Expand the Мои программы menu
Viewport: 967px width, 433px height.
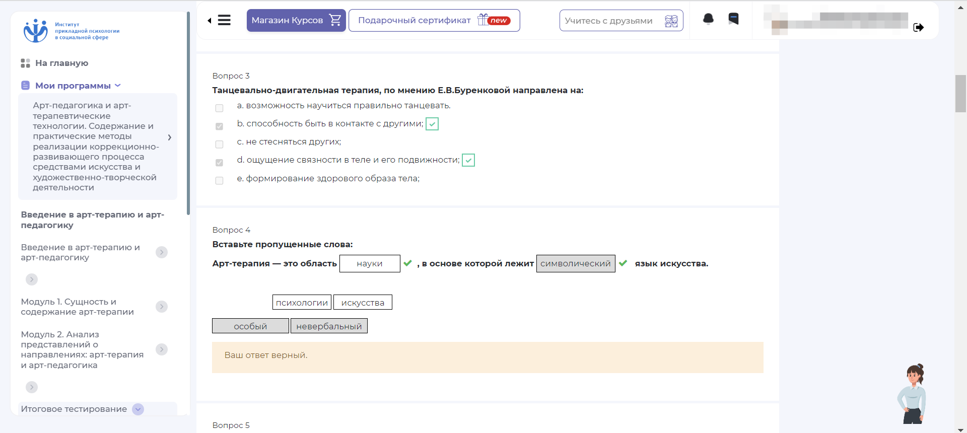pos(118,85)
